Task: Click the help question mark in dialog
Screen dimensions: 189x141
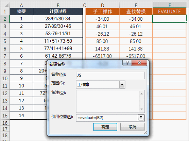Action: point(127,63)
